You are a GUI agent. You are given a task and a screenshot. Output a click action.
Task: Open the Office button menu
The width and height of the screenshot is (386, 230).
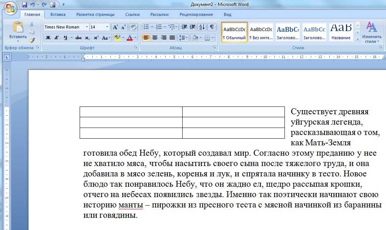click(x=10, y=8)
